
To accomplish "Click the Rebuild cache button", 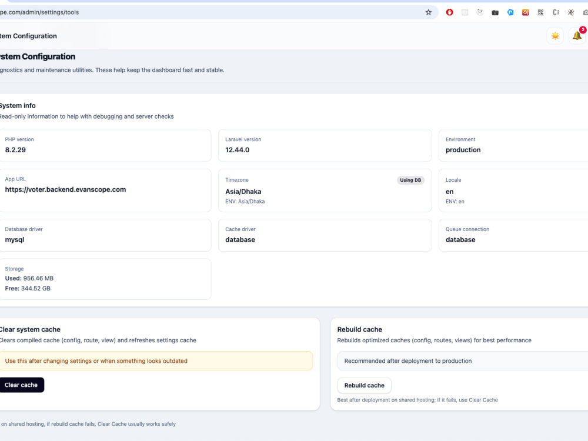I will point(364,386).
